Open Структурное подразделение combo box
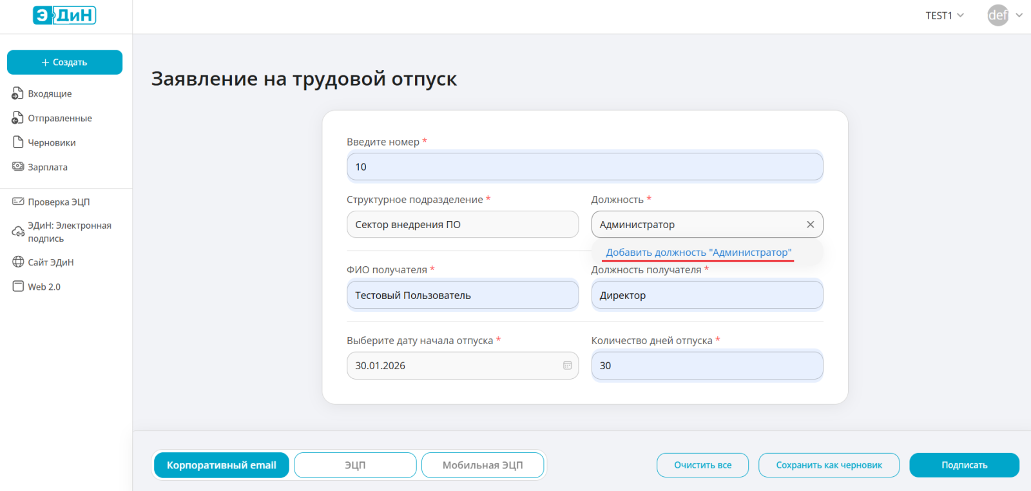This screenshot has width=1031, height=491. tap(462, 225)
